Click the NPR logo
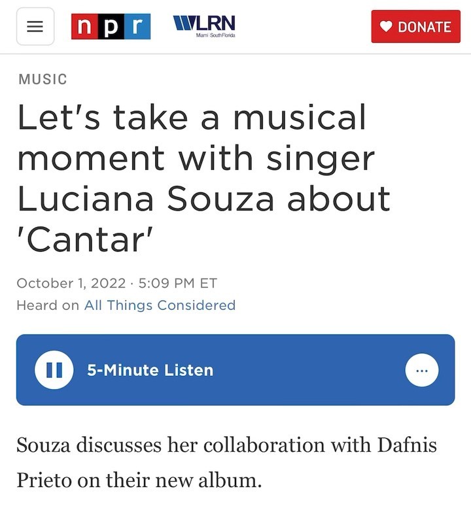The width and height of the screenshot is (471, 512). [x=111, y=27]
